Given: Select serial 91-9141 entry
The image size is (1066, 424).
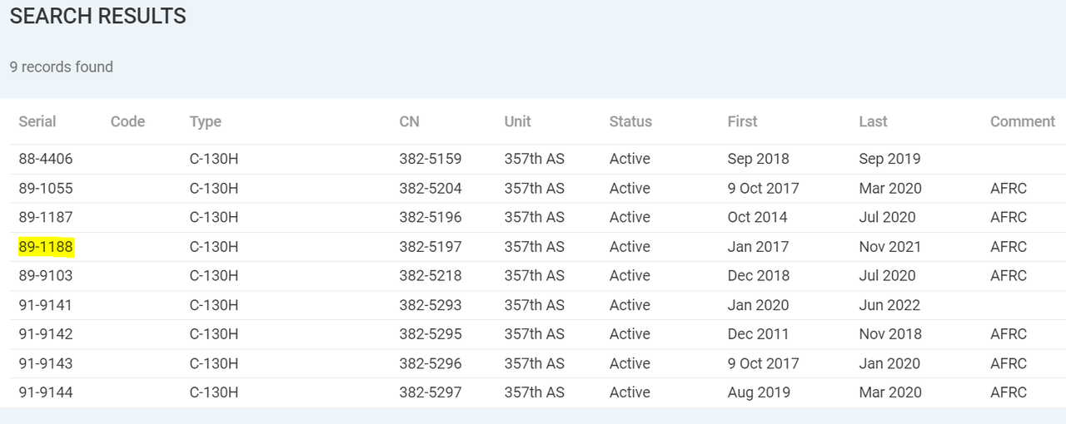Looking at the screenshot, I should click(x=46, y=305).
